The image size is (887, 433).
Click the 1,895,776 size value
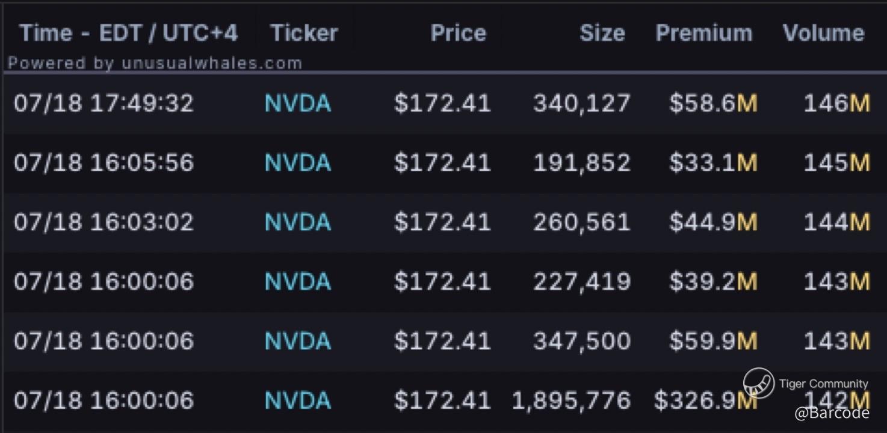571,401
